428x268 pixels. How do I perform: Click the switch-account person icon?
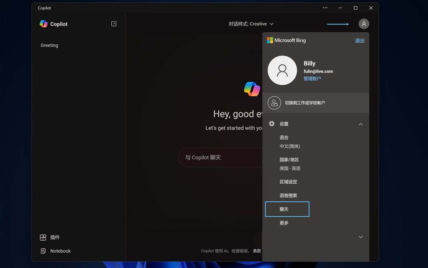pos(274,103)
